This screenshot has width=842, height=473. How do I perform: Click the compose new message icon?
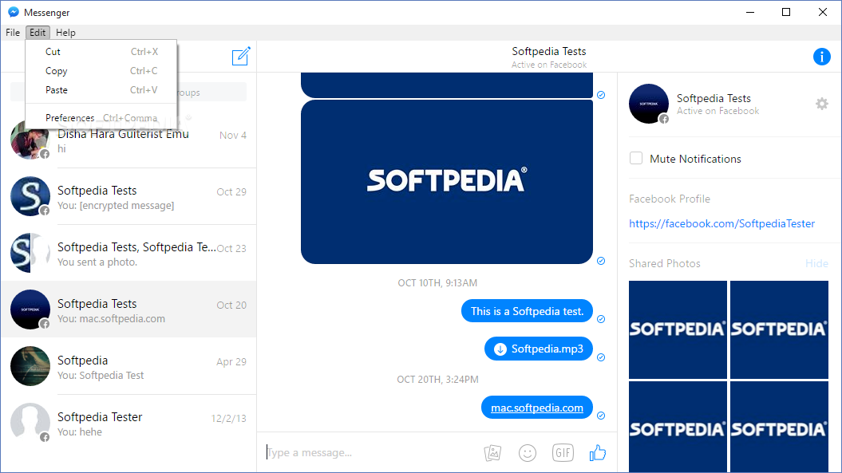241,56
